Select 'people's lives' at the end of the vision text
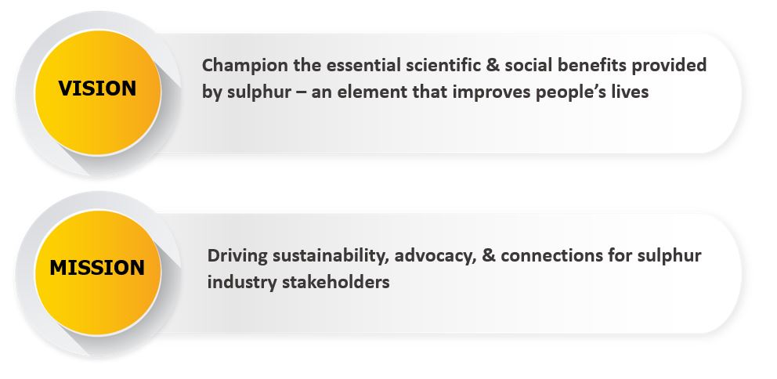 (591, 92)
